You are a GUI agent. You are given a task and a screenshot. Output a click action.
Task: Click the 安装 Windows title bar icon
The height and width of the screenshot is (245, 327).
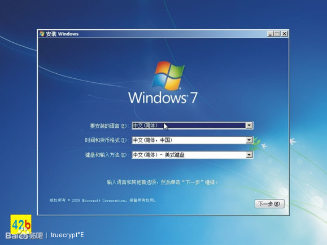[x=42, y=34]
